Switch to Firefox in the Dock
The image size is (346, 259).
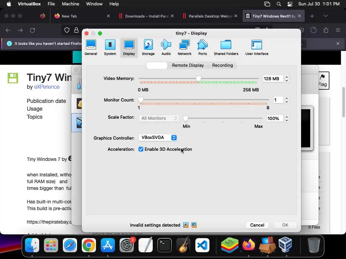click(x=248, y=245)
